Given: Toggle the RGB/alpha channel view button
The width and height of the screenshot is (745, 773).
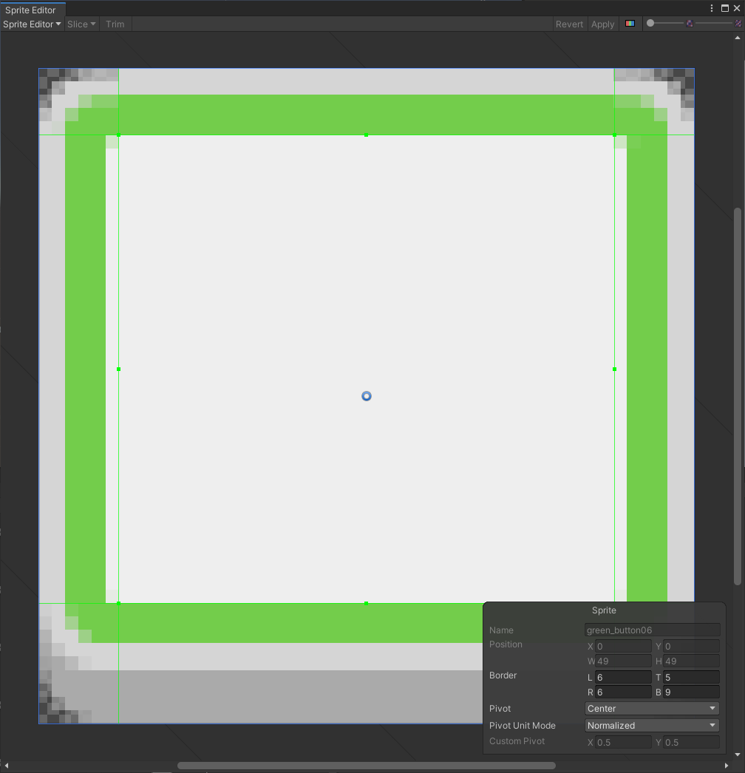Looking at the screenshot, I should (630, 24).
